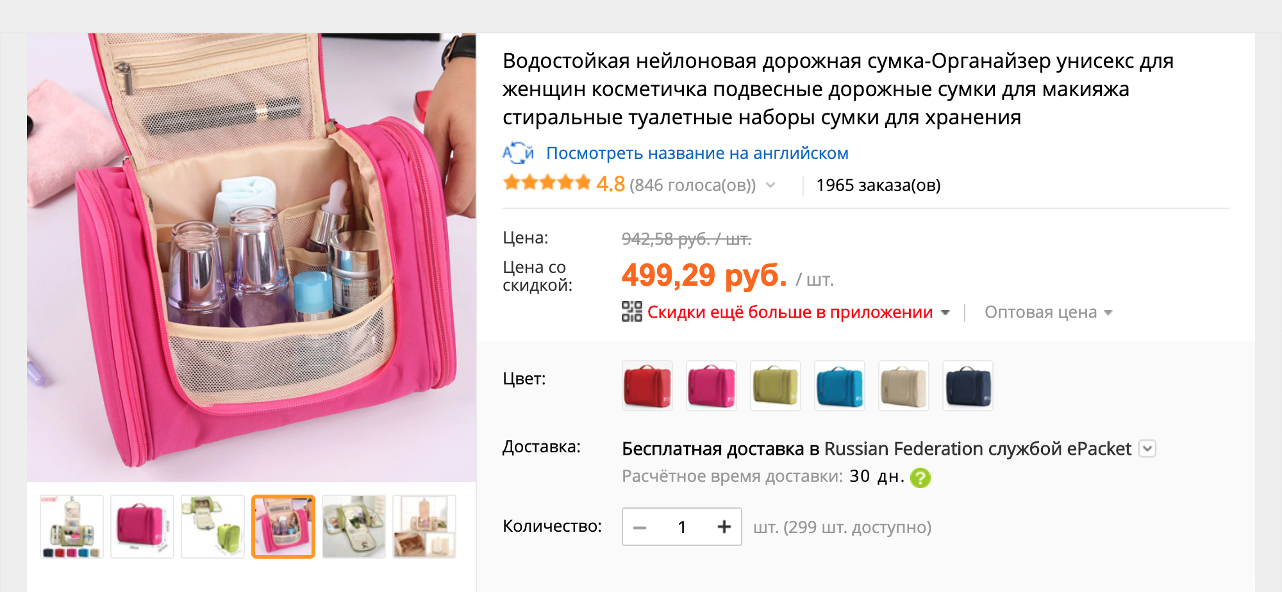This screenshot has width=1282, height=592.
Task: Choose the pink bag color option
Action: pos(712,386)
